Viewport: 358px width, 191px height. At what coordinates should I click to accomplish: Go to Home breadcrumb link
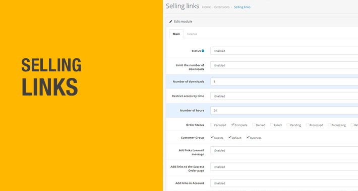pos(206,7)
